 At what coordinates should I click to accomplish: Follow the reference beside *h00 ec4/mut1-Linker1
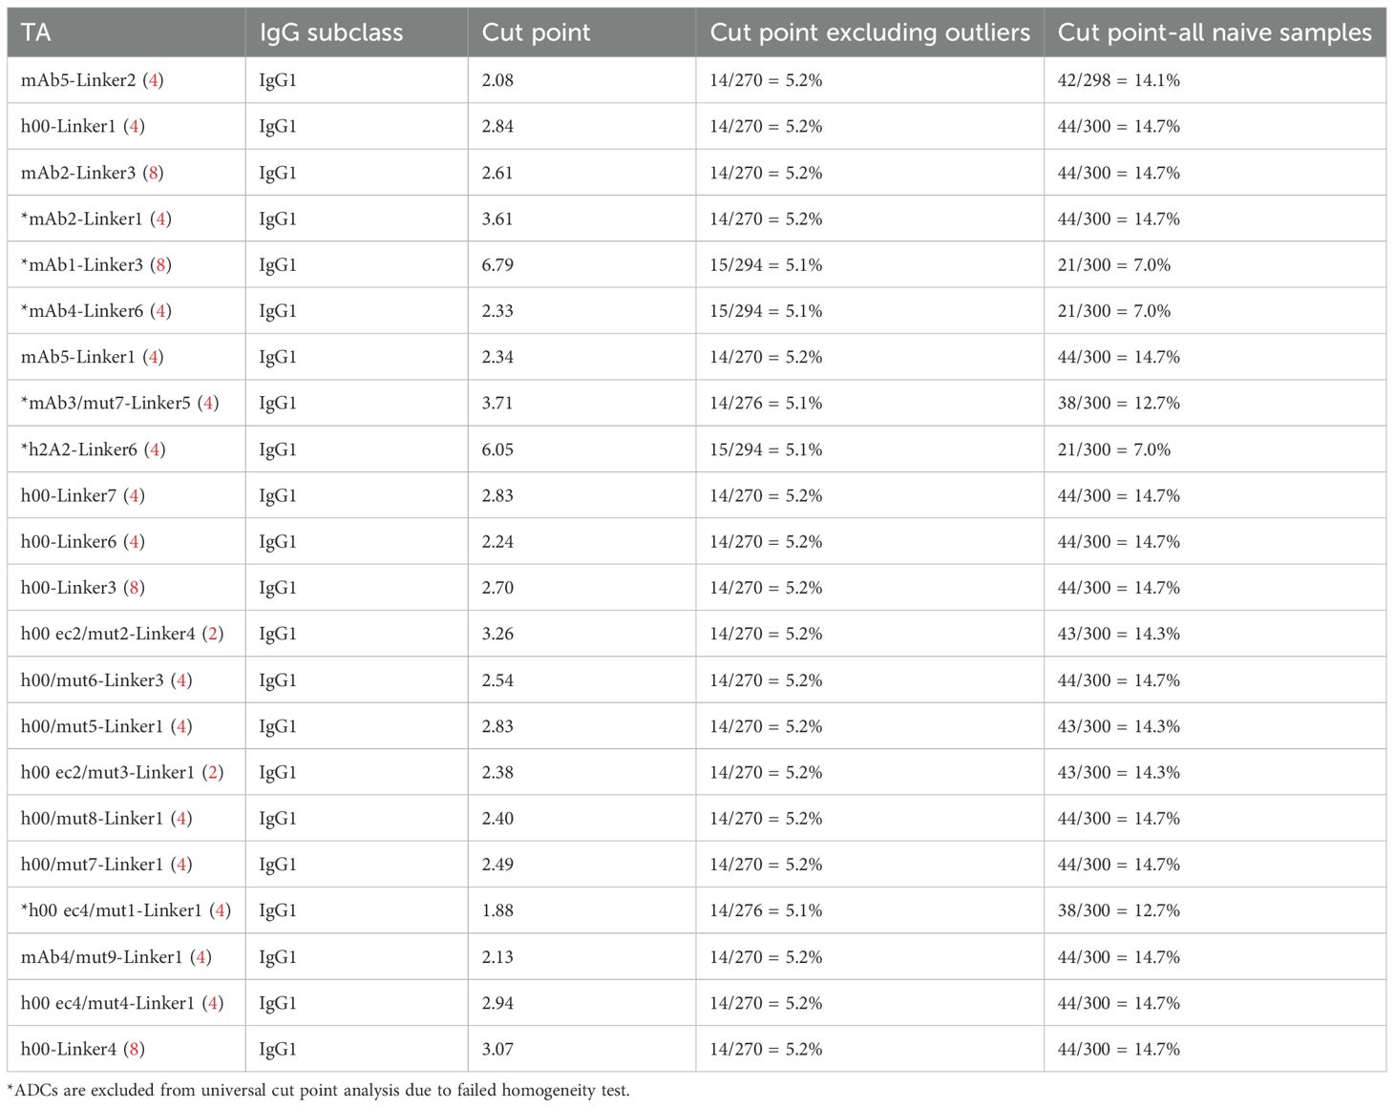[221, 910]
